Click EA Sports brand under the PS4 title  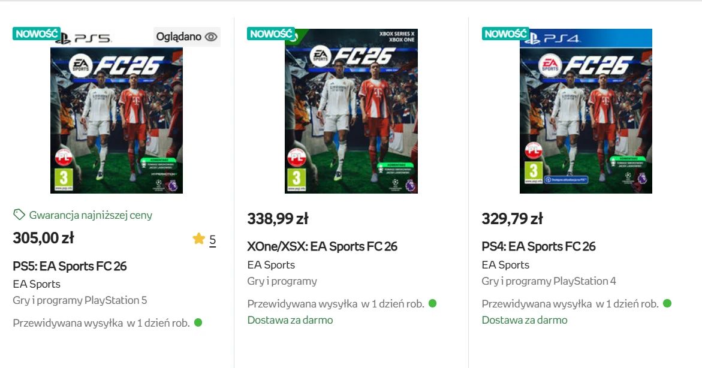505,265
